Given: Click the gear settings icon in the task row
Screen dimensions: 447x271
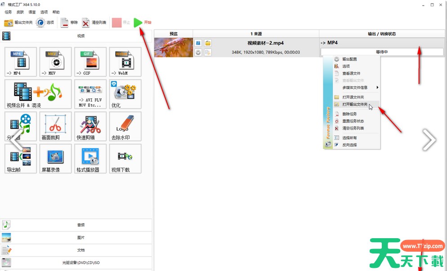Looking at the screenshot, I should (x=198, y=53).
